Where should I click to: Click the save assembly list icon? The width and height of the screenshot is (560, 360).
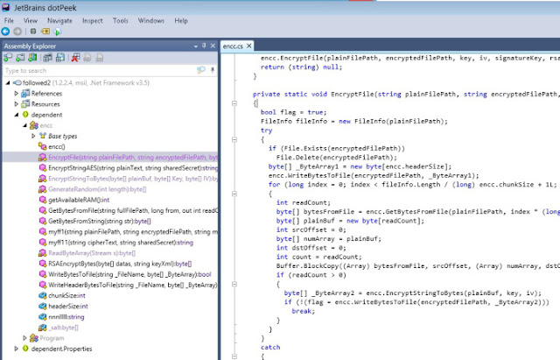coord(60,57)
